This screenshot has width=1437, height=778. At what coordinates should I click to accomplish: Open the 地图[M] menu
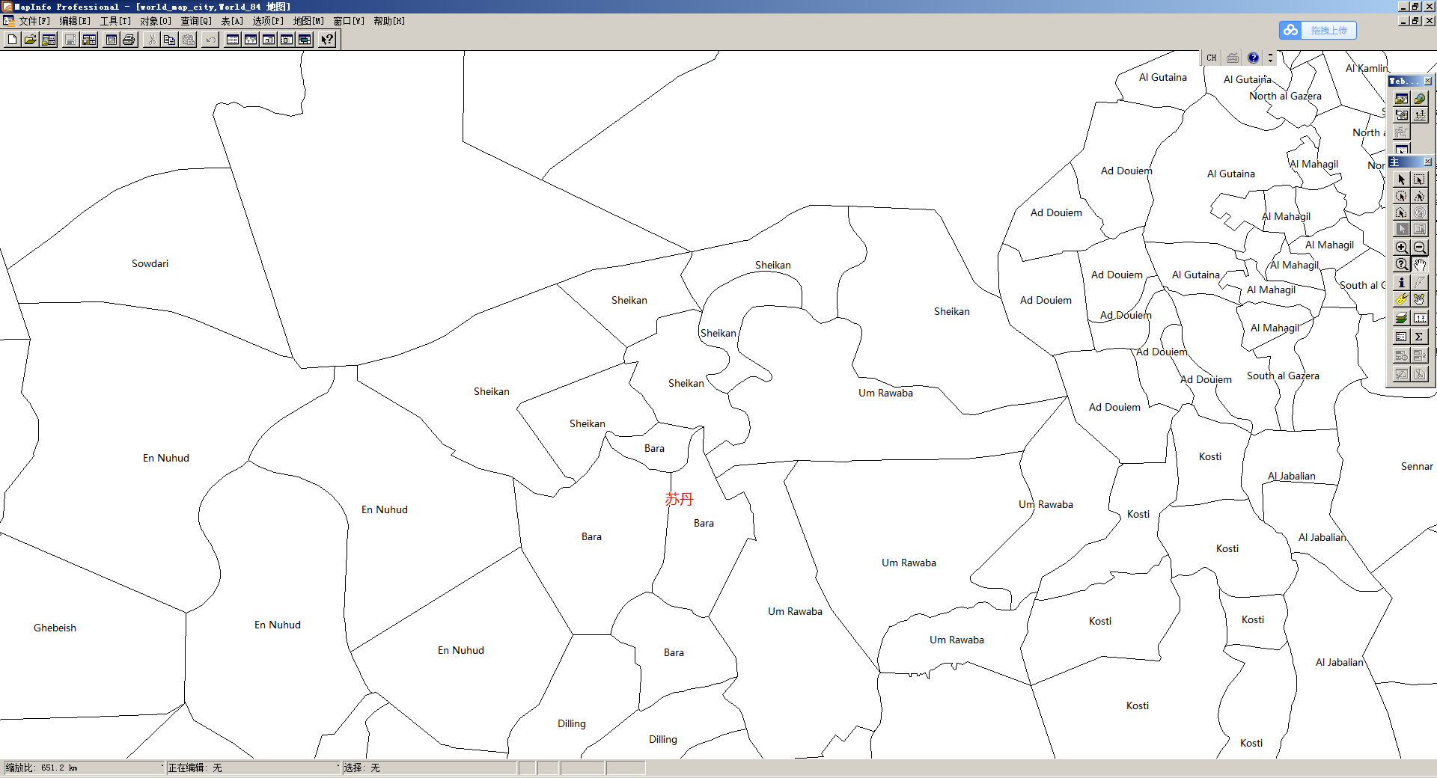[x=308, y=21]
